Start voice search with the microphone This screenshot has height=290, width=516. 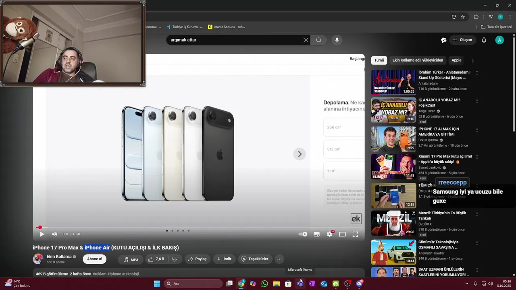[337, 40]
